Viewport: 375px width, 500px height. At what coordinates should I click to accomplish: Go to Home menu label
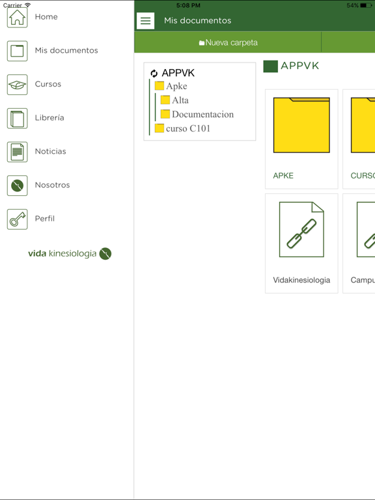46,17
